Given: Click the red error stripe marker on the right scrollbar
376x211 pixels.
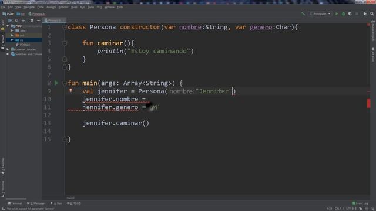Looking at the screenshot, I should (x=368, y=103).
